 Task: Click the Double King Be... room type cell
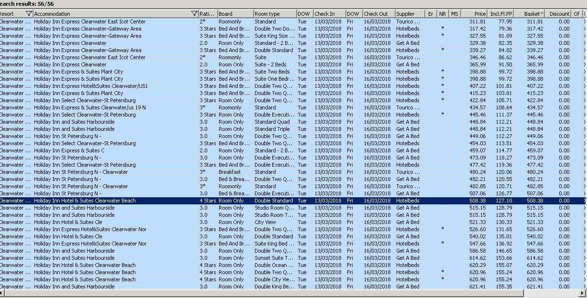[275, 287]
